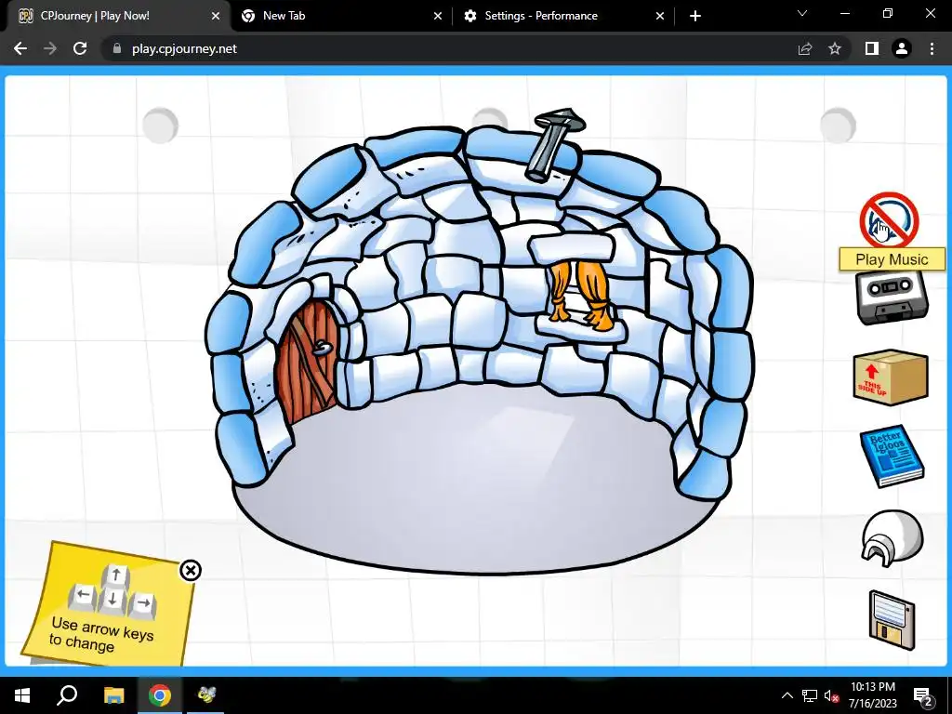Reload the current page
952x714 pixels.
point(80,48)
